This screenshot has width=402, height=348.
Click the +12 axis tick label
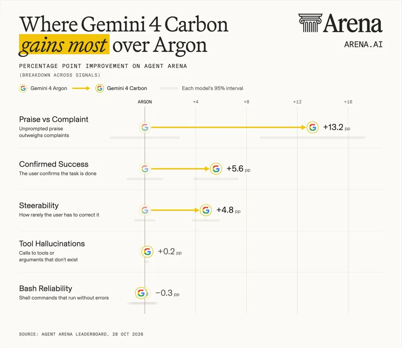tap(297, 102)
